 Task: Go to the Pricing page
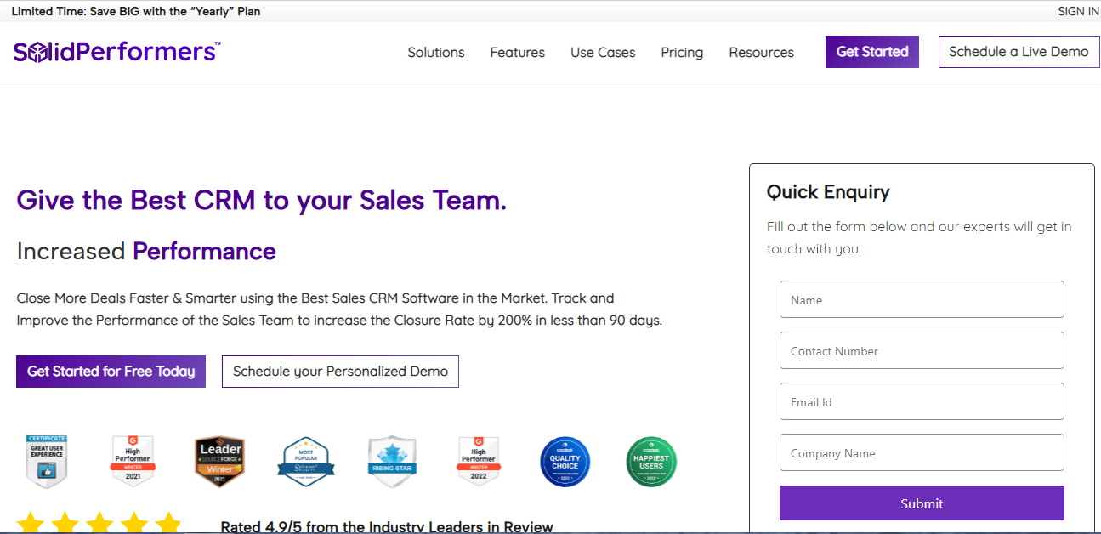point(682,53)
